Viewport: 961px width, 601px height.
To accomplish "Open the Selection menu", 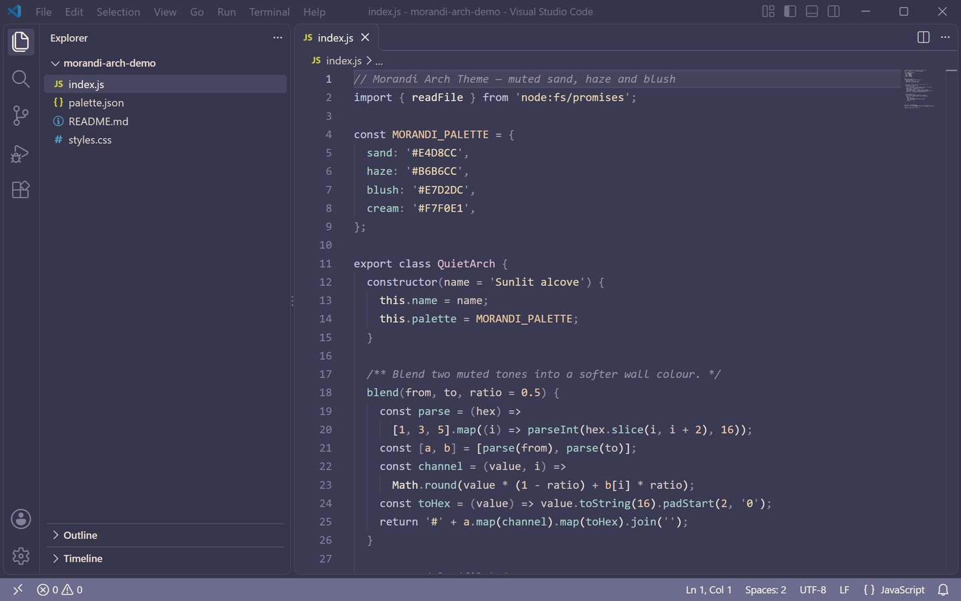I will click(118, 11).
